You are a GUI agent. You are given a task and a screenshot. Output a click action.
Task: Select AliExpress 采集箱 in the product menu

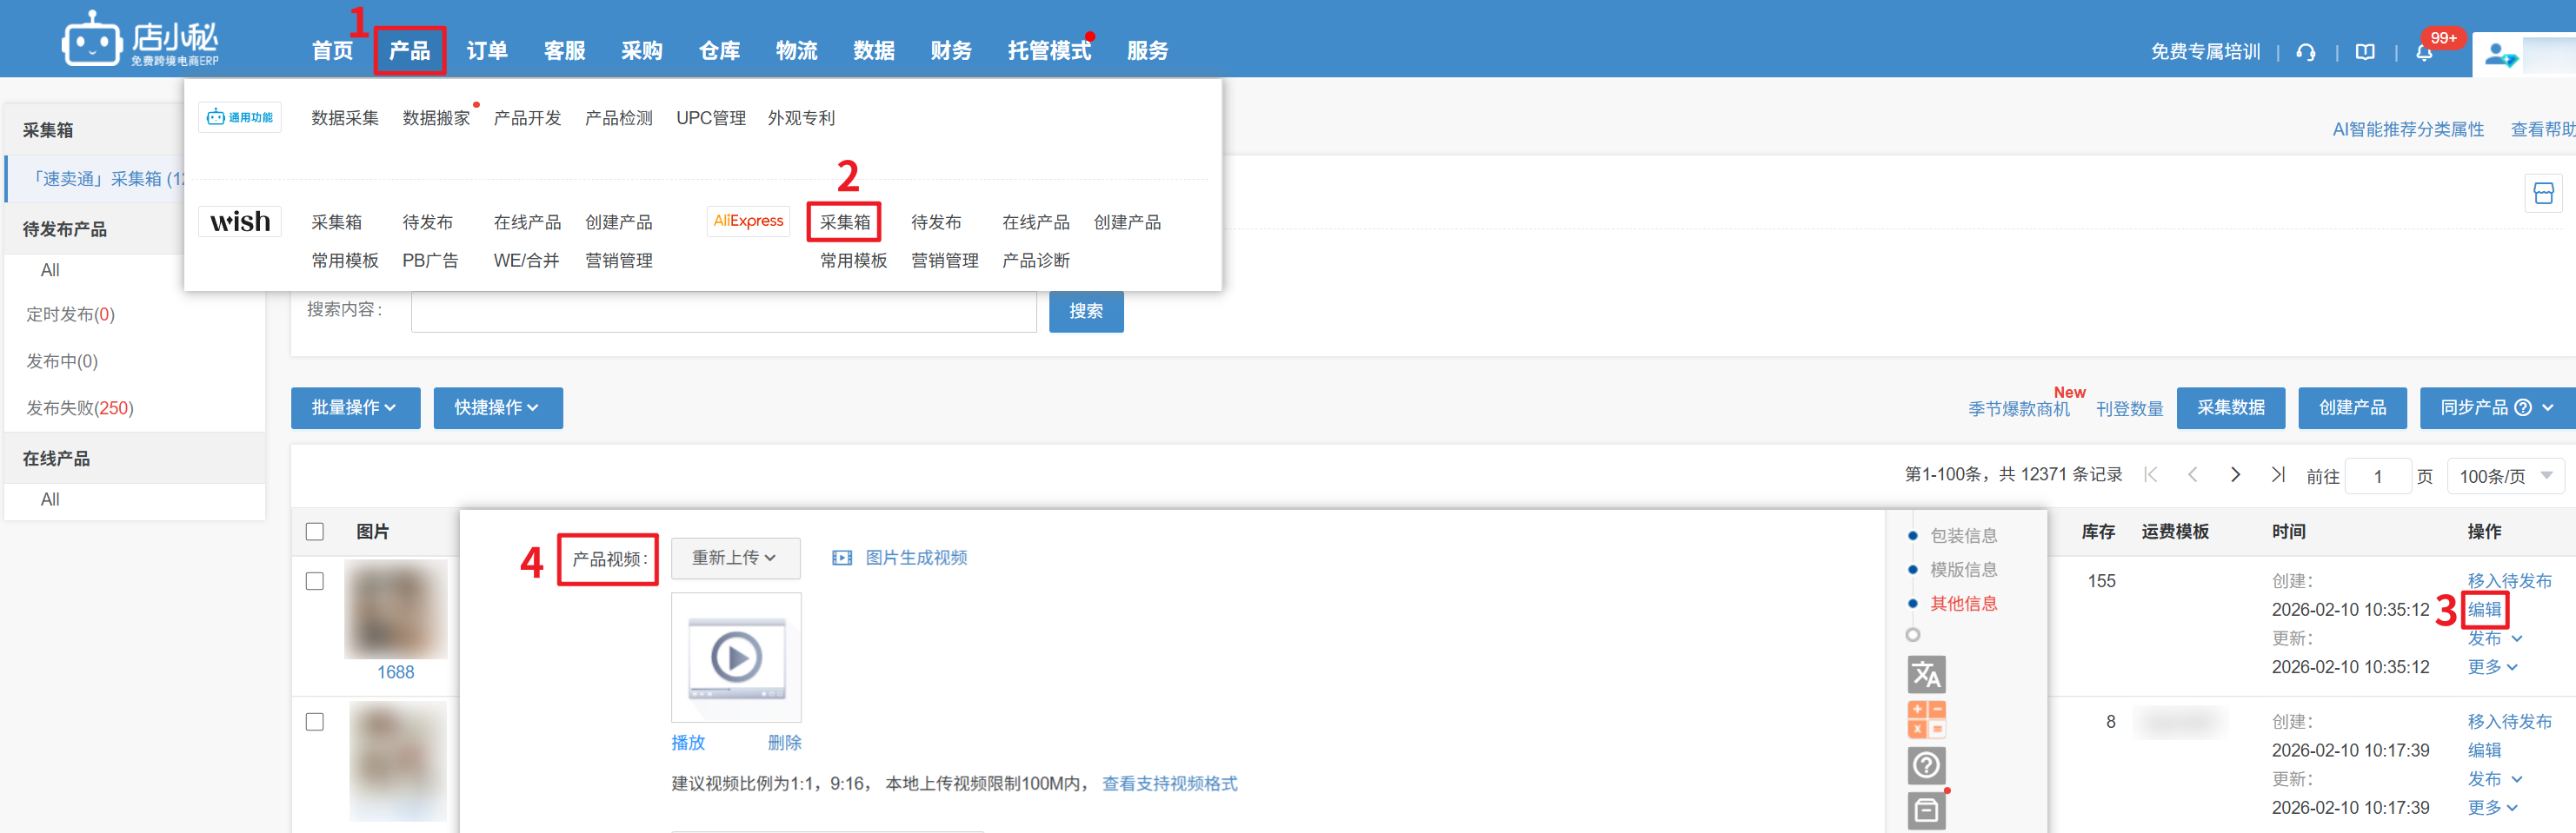[x=844, y=221]
